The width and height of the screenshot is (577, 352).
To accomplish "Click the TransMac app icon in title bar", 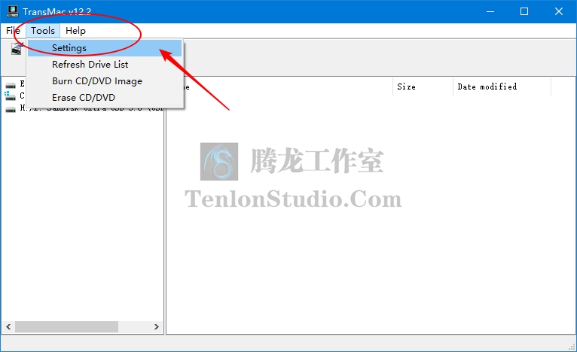I will click(x=13, y=11).
